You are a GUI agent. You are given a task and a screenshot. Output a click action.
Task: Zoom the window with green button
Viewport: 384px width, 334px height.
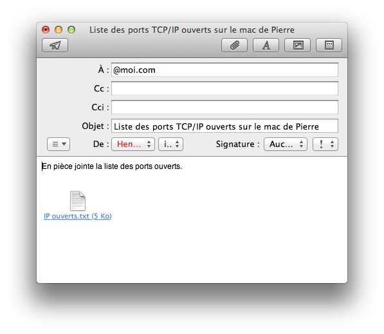pos(71,30)
